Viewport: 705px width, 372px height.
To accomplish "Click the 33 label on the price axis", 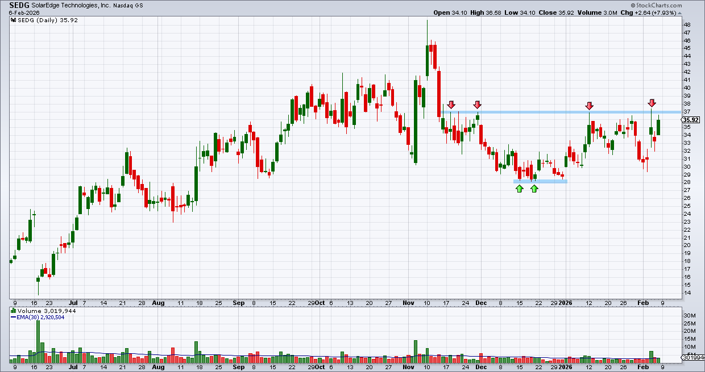I will [x=687, y=143].
